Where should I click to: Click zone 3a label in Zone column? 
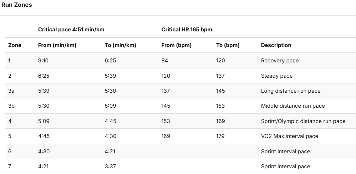pos(11,91)
